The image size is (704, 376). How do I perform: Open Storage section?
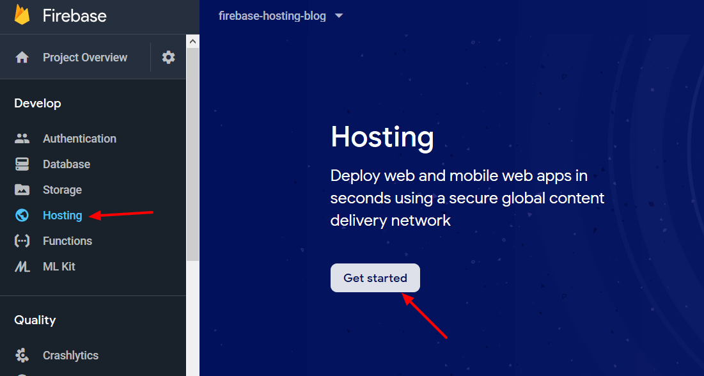point(62,189)
